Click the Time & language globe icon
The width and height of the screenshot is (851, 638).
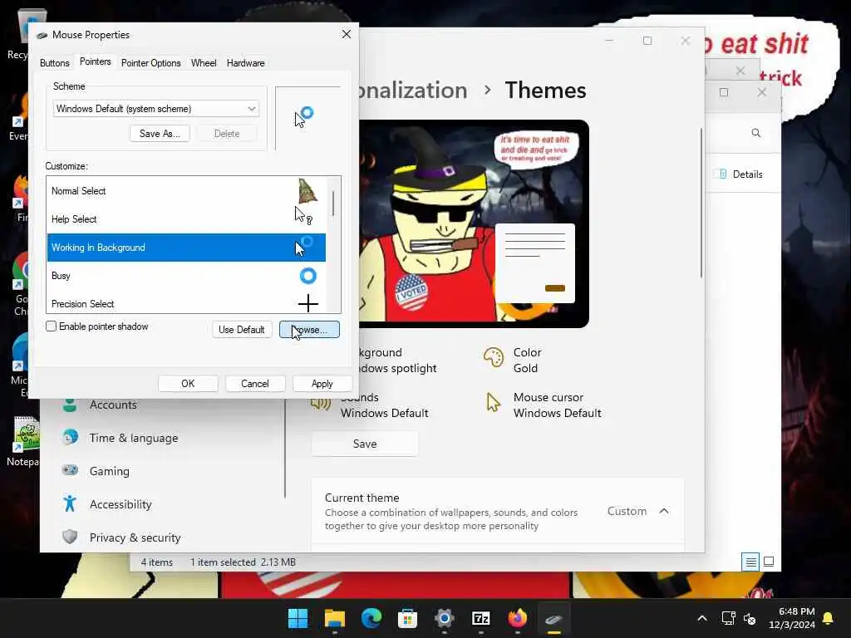70,437
